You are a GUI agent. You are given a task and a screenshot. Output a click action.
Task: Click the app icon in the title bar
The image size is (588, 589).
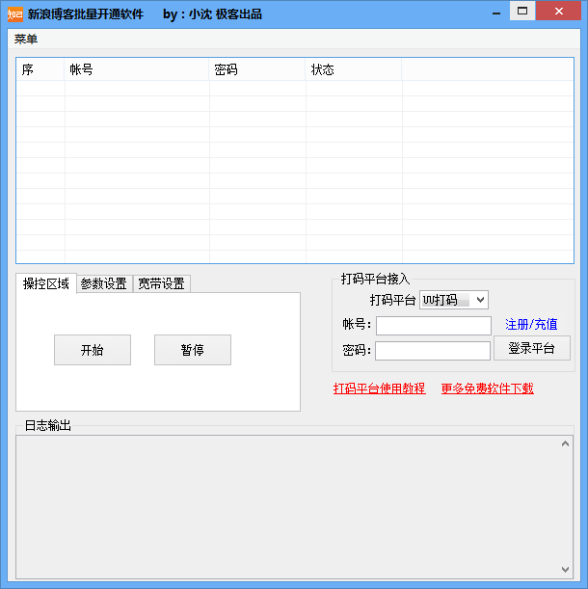click(x=14, y=13)
